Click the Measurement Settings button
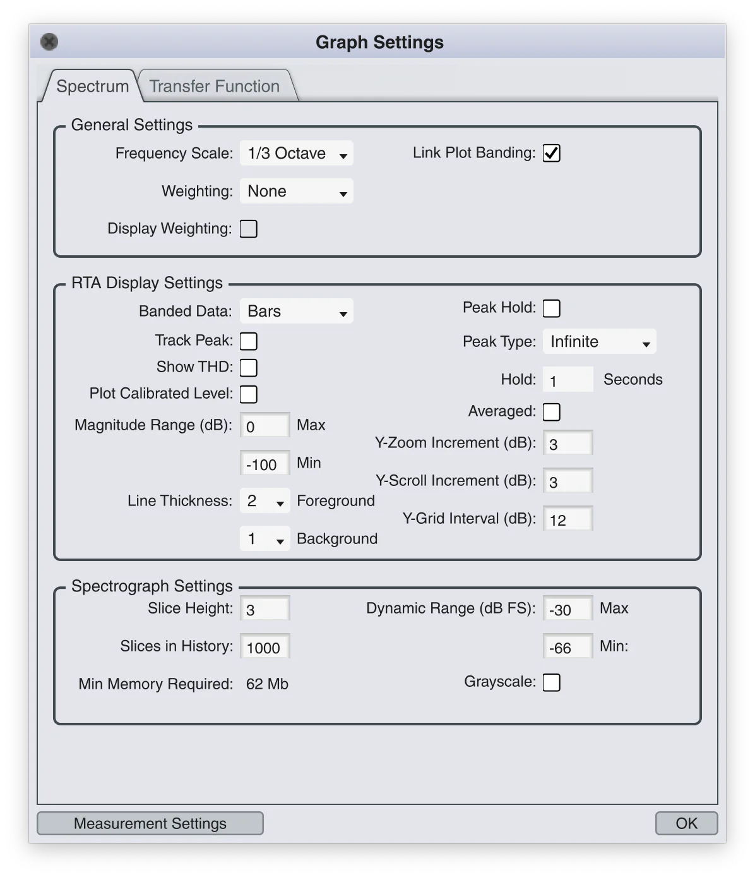Image resolution: width=755 pixels, height=877 pixels. 150,823
